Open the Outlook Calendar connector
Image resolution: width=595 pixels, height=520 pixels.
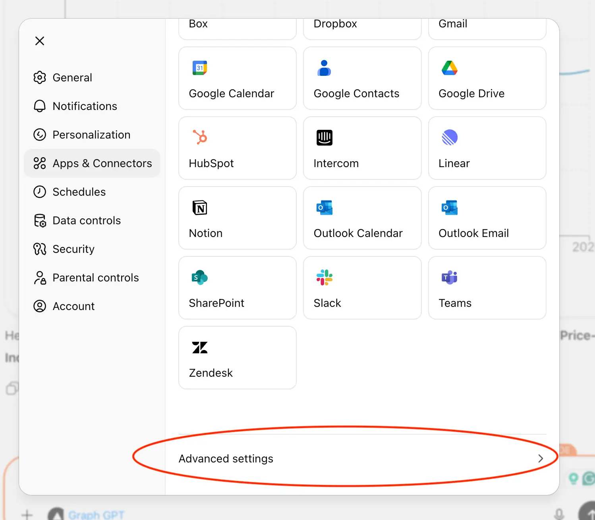(362, 218)
